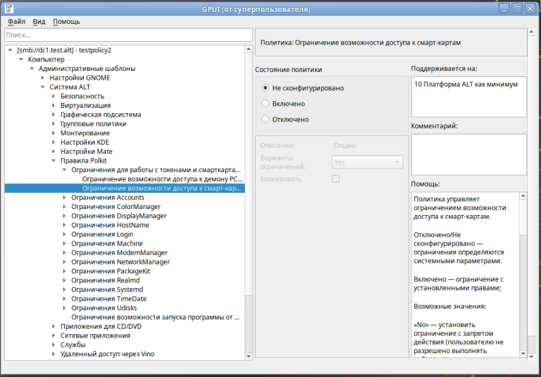The width and height of the screenshot is (541, 377).
Task: Expand the Графическая подсистема node
Action: [x=54, y=114]
